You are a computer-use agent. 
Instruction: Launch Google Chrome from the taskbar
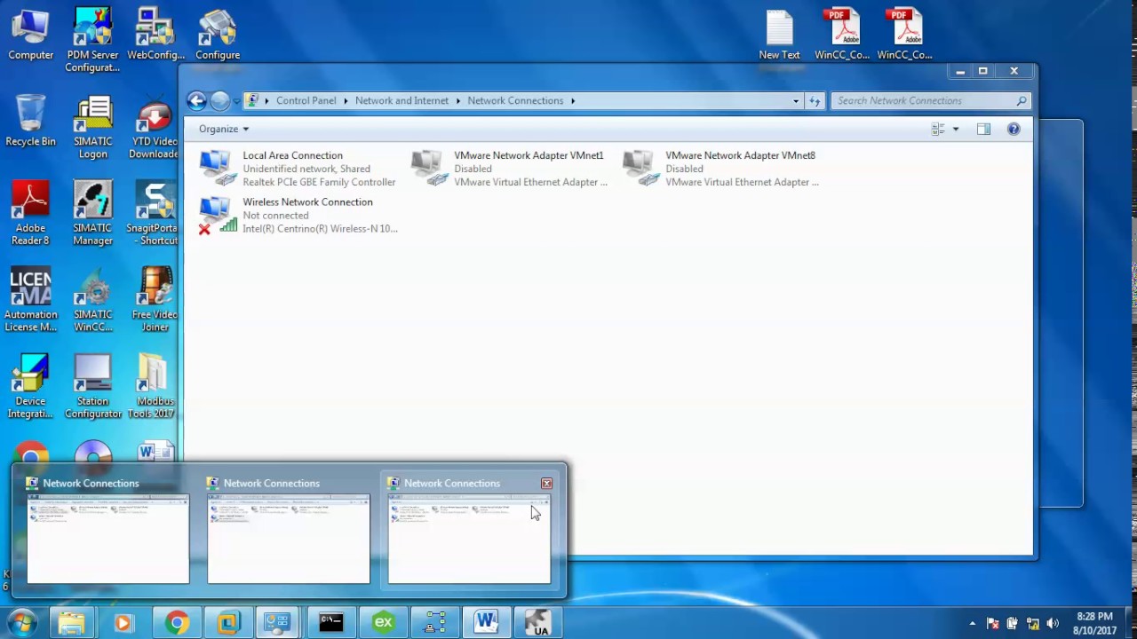click(x=176, y=623)
